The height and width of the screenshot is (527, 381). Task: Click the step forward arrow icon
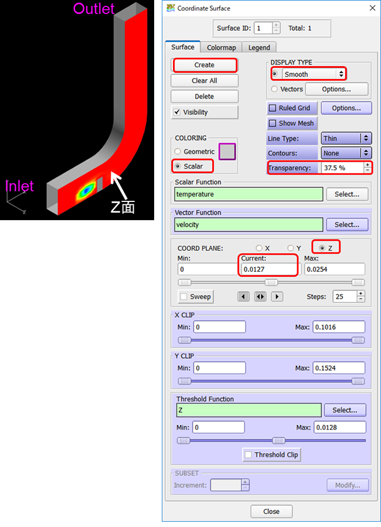point(277,297)
